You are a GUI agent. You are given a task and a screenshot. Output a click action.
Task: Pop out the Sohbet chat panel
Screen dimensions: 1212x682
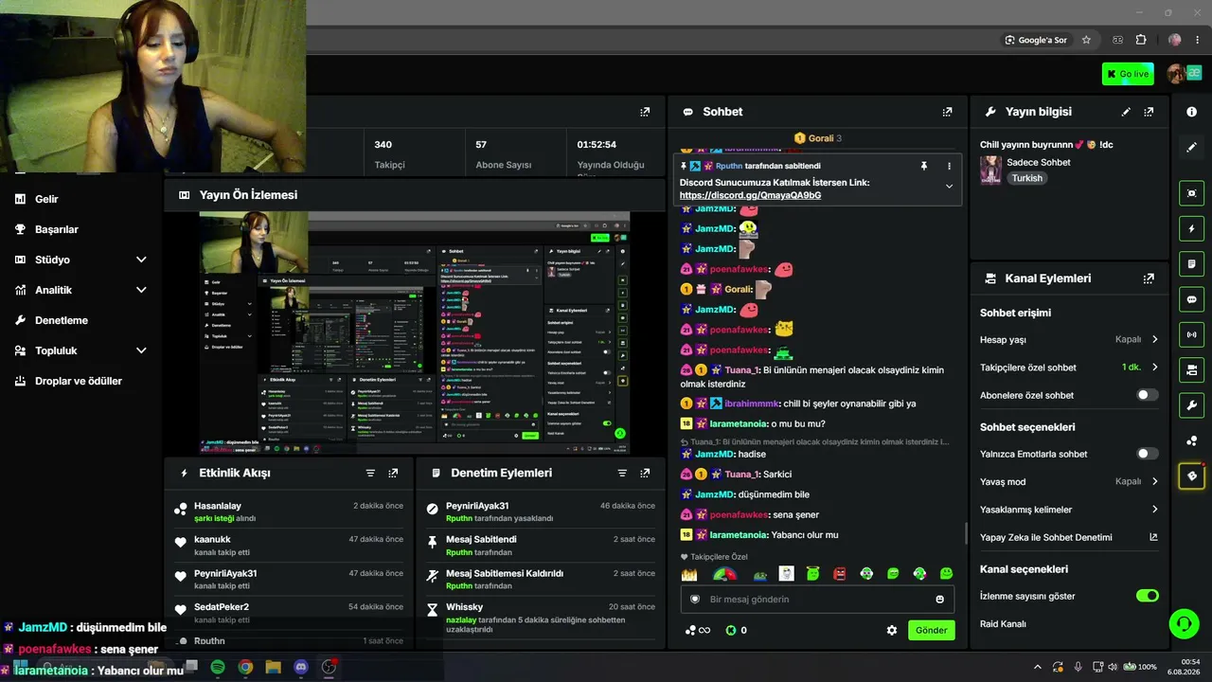[947, 112]
